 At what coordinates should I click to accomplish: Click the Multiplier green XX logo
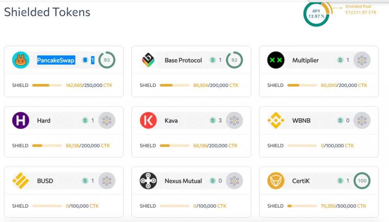[276, 60]
